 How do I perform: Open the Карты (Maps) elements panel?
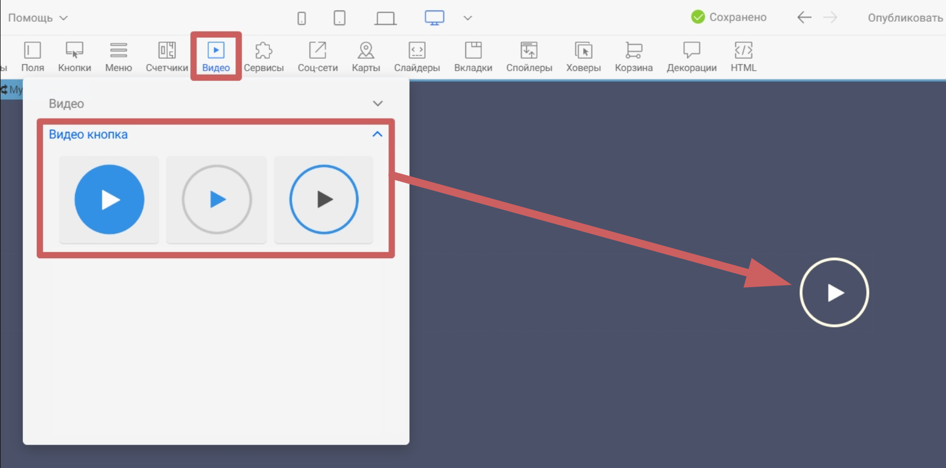366,57
